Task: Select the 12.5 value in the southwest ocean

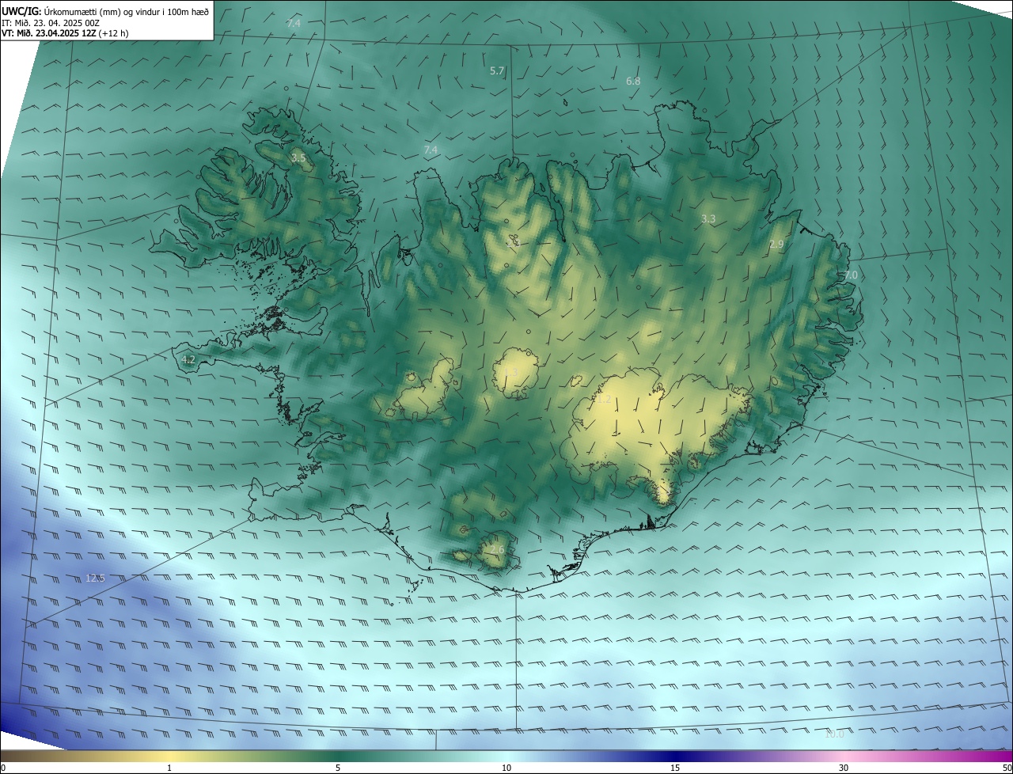Action: pyautogui.click(x=95, y=579)
